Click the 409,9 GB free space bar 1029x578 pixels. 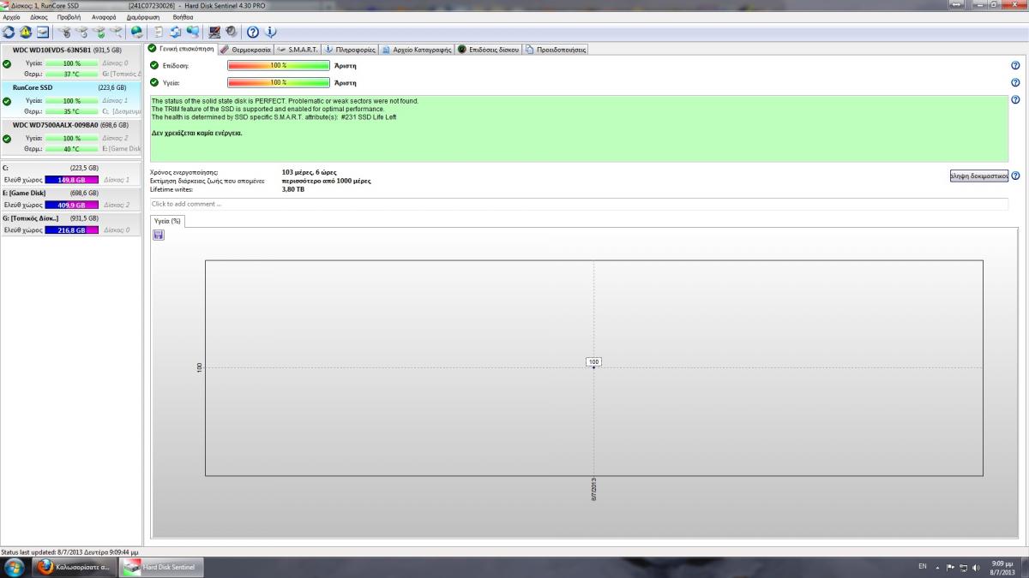[x=71, y=206]
